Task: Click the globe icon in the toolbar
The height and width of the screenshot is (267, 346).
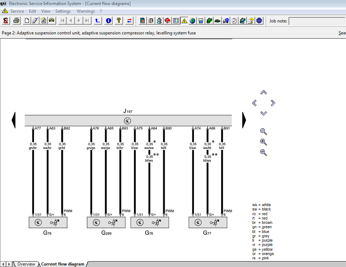Action: [193, 21]
